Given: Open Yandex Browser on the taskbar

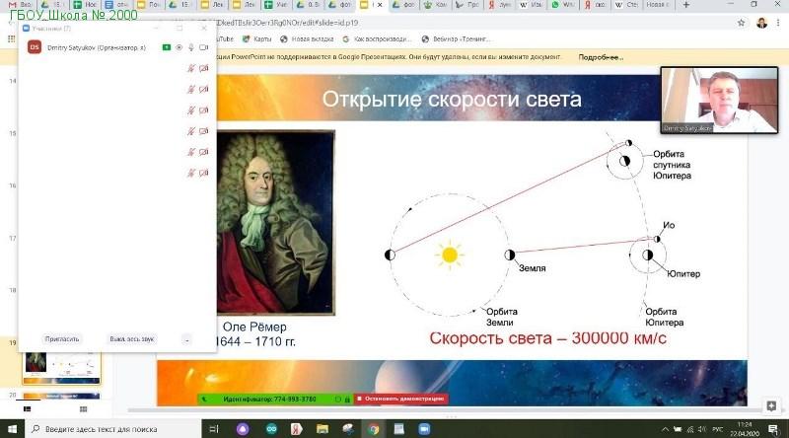Looking at the screenshot, I should click(x=297, y=429).
